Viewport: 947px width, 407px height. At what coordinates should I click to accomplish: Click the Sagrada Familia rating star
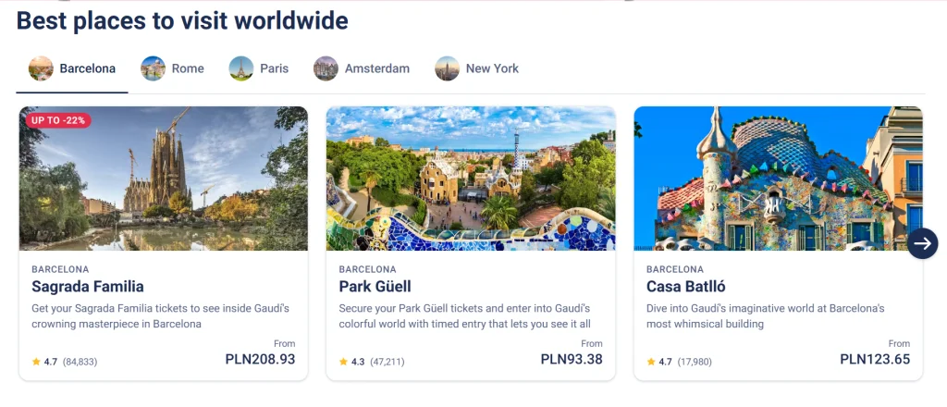[36, 362]
